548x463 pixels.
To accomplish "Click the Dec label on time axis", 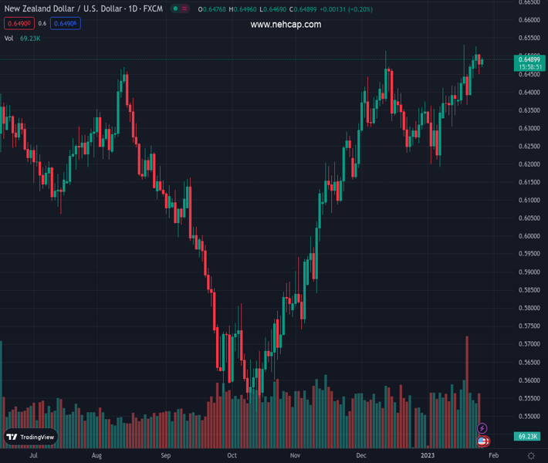I will click(x=361, y=455).
